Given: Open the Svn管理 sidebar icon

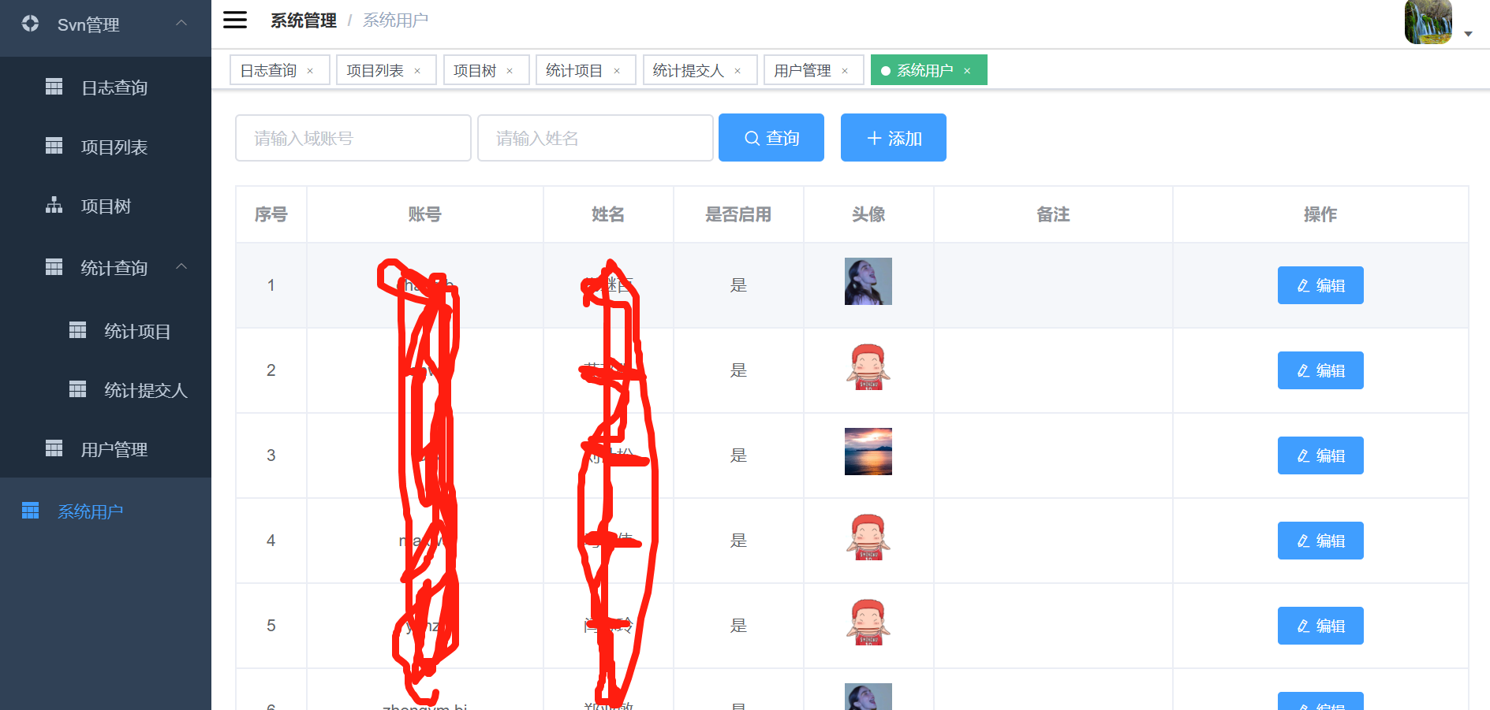Looking at the screenshot, I should [x=30, y=24].
